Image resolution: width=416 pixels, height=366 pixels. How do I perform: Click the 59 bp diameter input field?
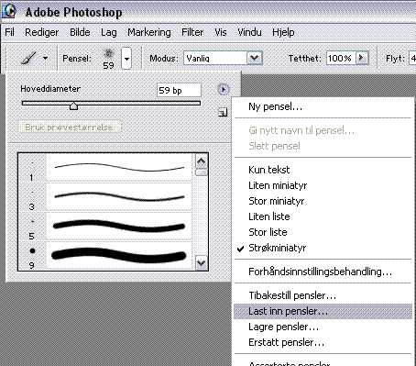click(179, 90)
